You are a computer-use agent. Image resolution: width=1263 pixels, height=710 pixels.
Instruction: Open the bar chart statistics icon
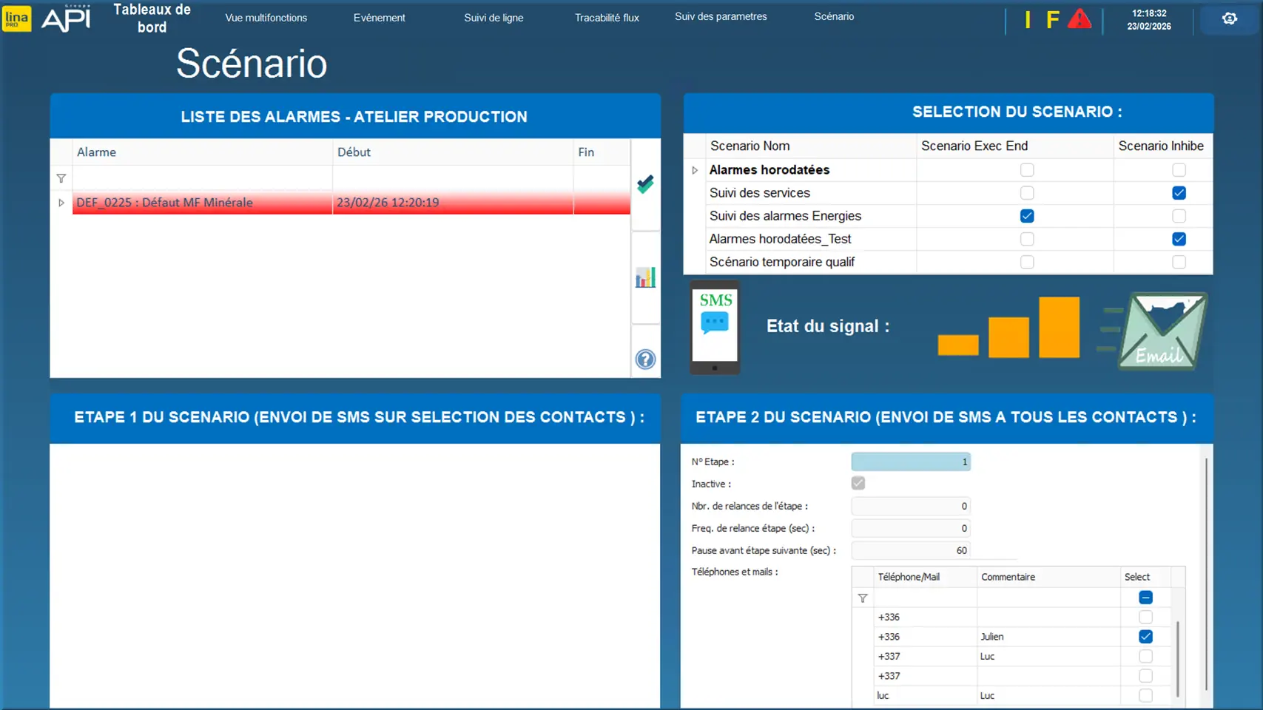645,277
